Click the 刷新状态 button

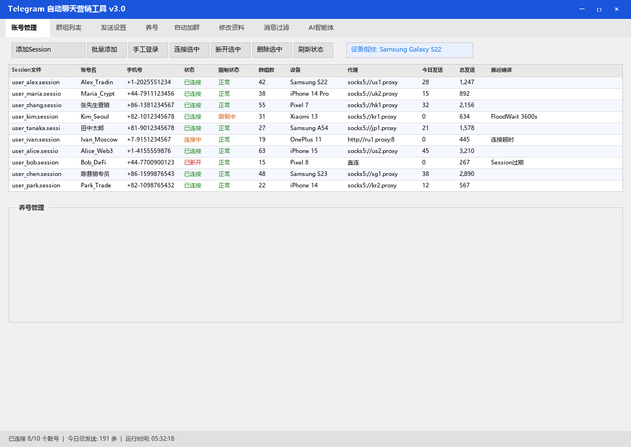313,50
